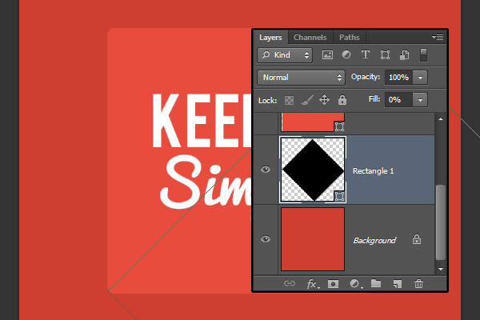Filter layers by shape layer icon
This screenshot has height=320, width=480.
click(385, 55)
